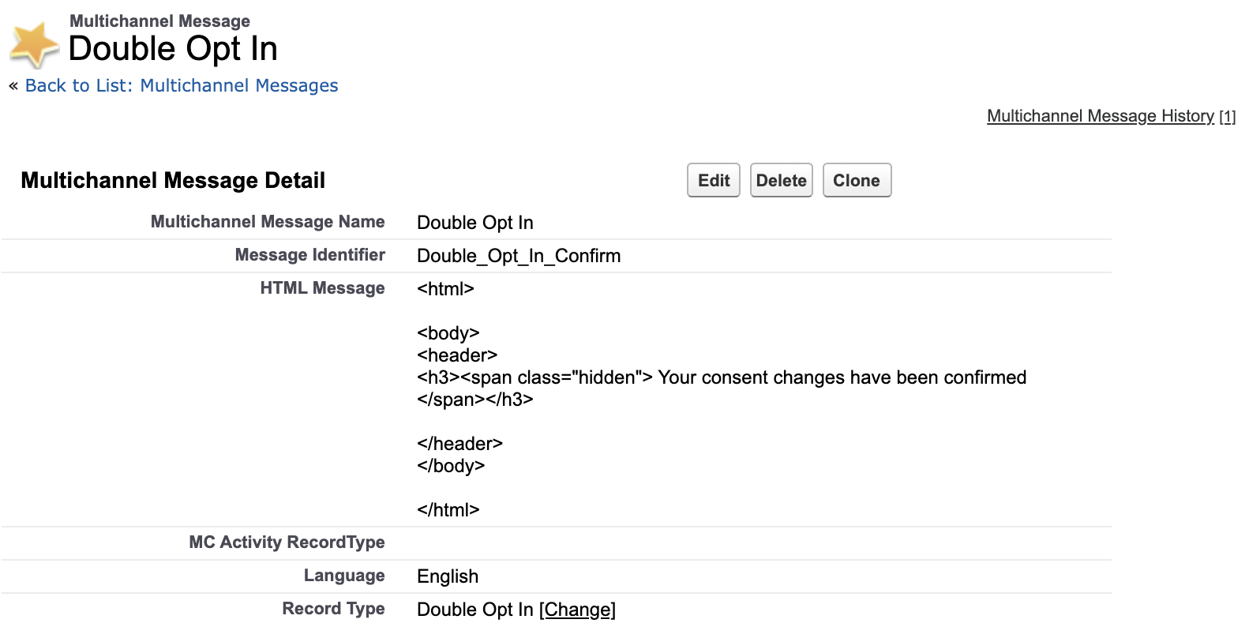Click the Multichannel Message Detail section heading

point(173,181)
